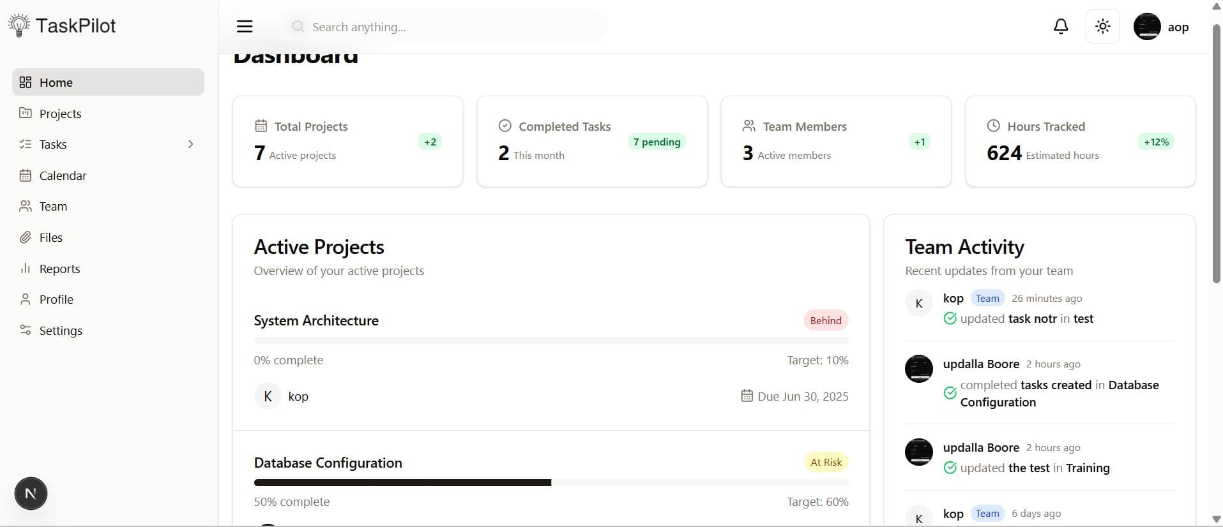This screenshot has width=1223, height=527.
Task: Click checkmark icon beside completed tasks created
Action: pyautogui.click(x=950, y=393)
